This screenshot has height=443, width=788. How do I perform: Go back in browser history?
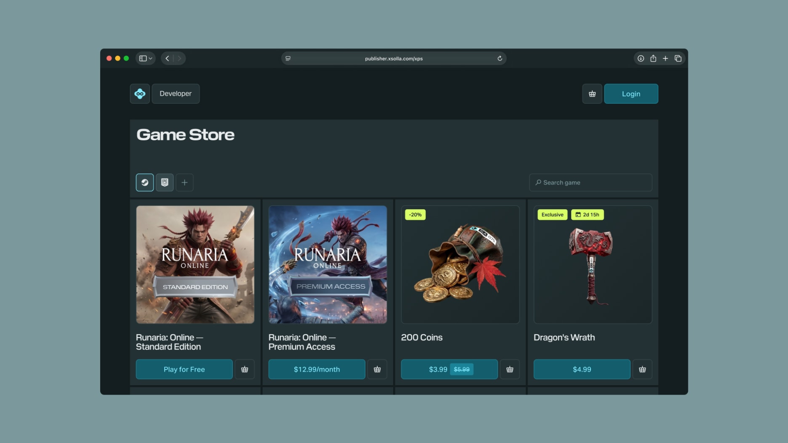pos(167,58)
